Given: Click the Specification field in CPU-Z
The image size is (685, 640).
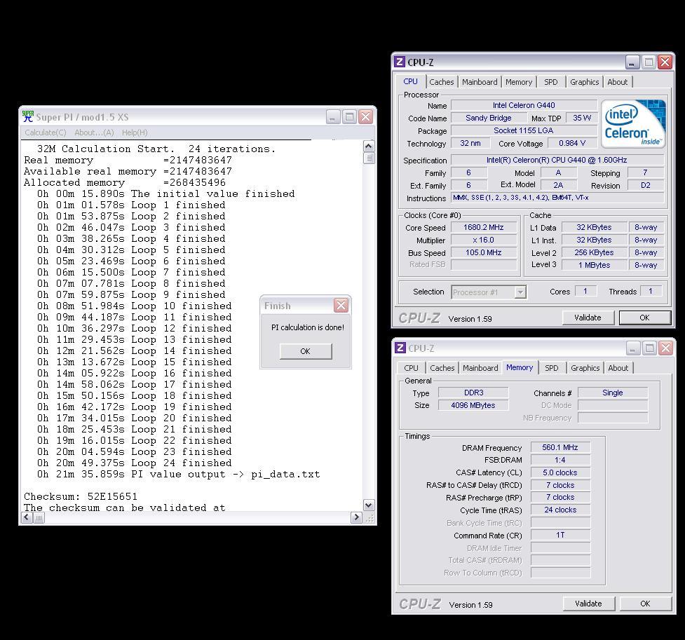Looking at the screenshot, I should click(557, 160).
